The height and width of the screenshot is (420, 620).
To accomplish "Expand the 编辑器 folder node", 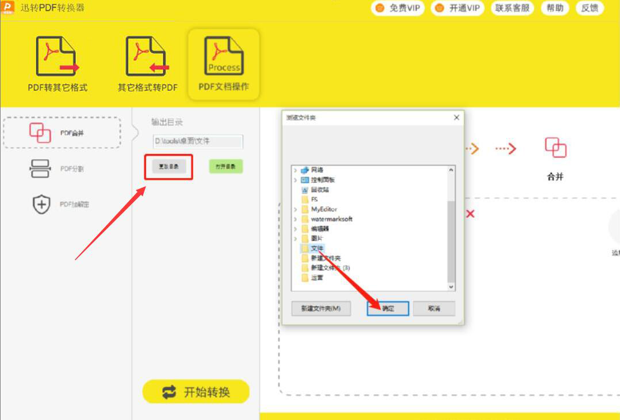I will click(x=295, y=229).
